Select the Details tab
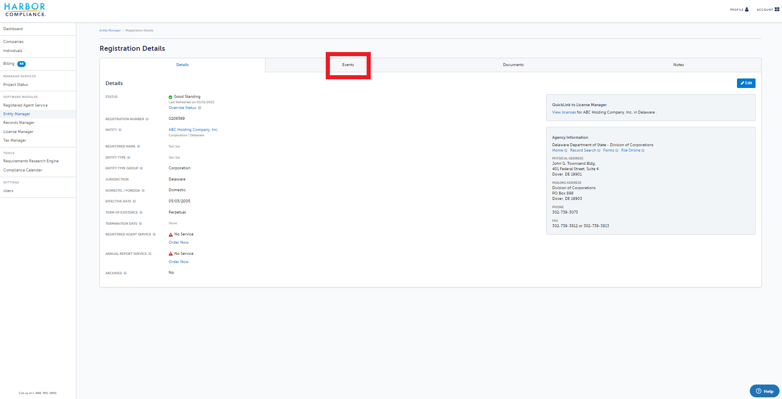The height and width of the screenshot is (399, 782). pyautogui.click(x=182, y=65)
